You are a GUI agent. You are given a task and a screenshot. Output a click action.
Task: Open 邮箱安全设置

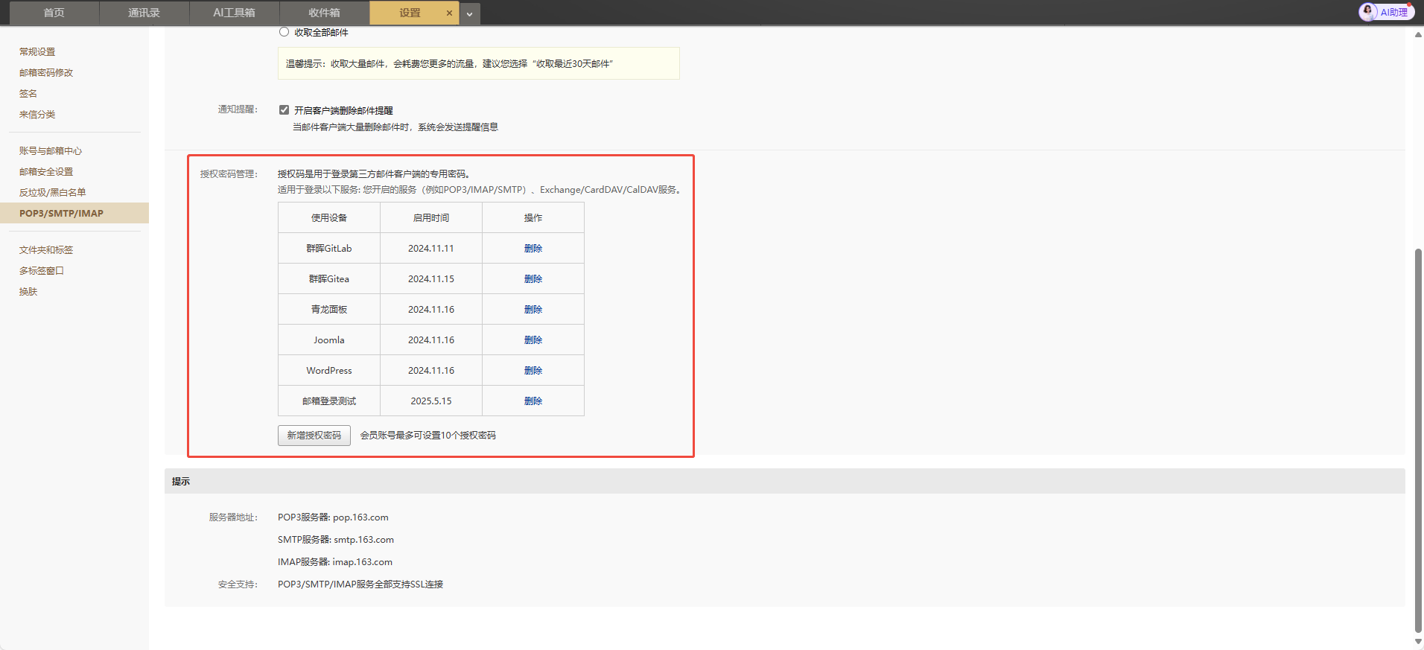point(46,171)
